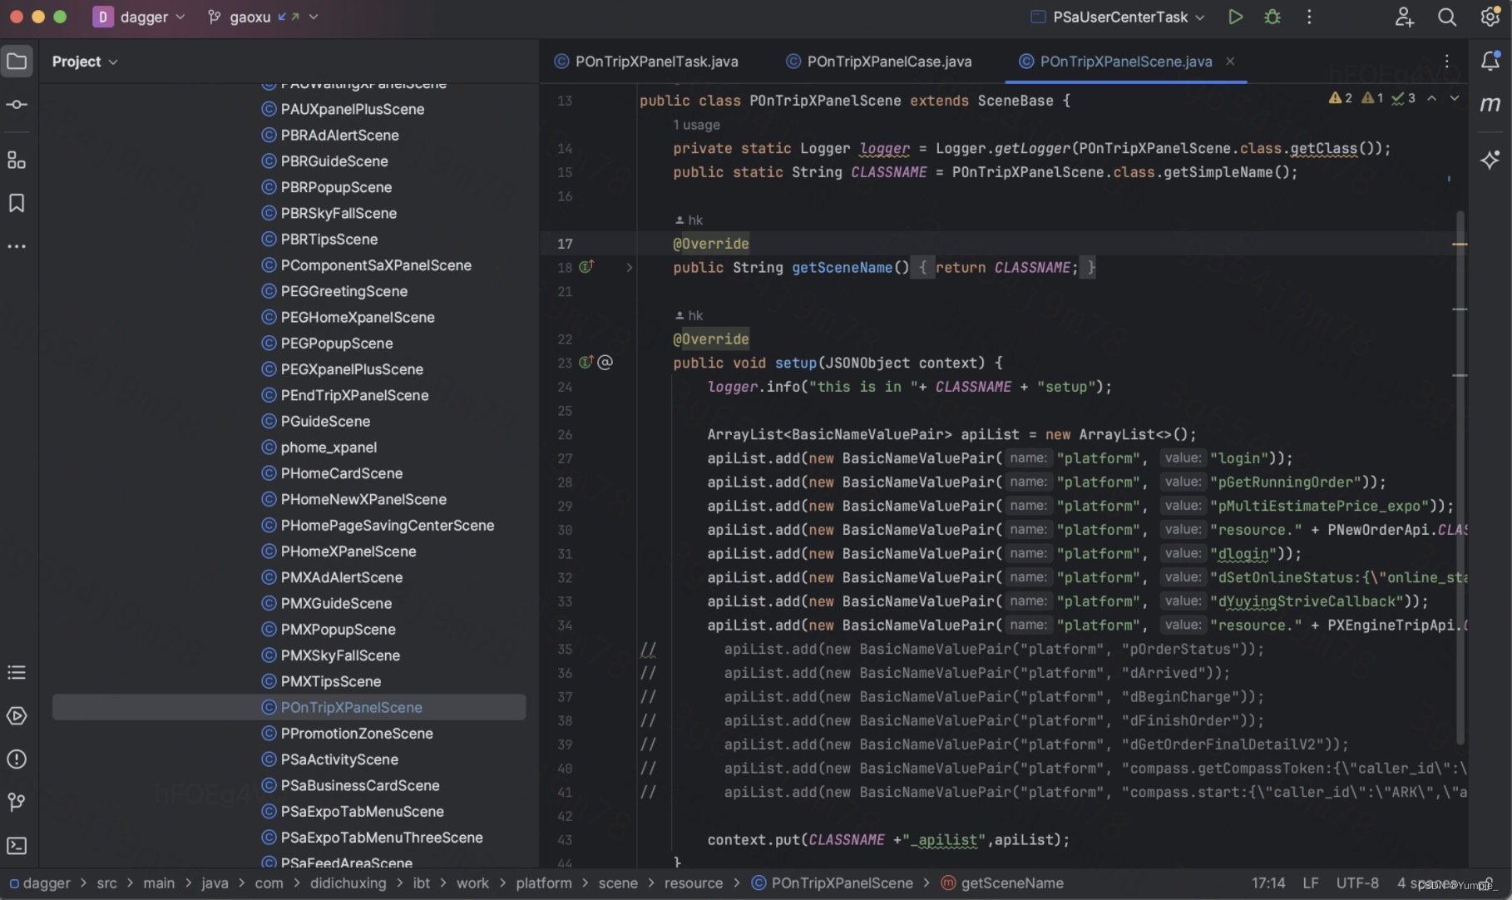Open the Project tool window folder icon
The height and width of the screenshot is (900, 1512).
click(x=17, y=61)
